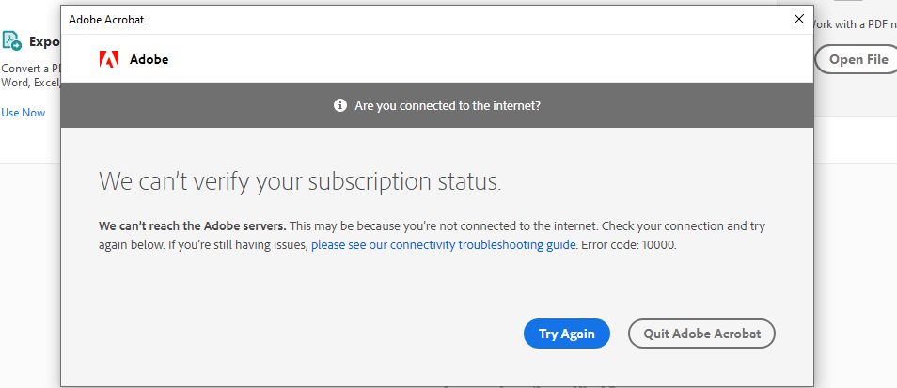897x388 pixels.
Task: Select the partially visible 'Expo' tool heading
Action: point(45,42)
